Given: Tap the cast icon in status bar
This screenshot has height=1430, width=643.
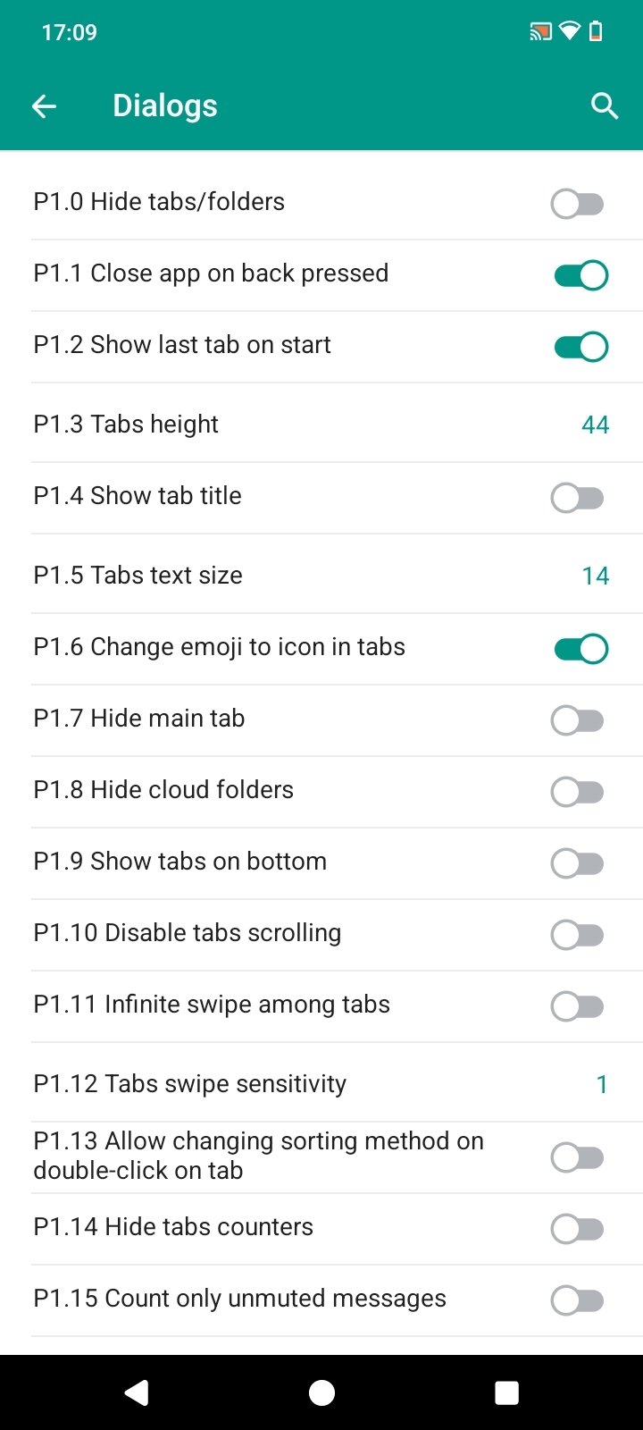Looking at the screenshot, I should [540, 33].
